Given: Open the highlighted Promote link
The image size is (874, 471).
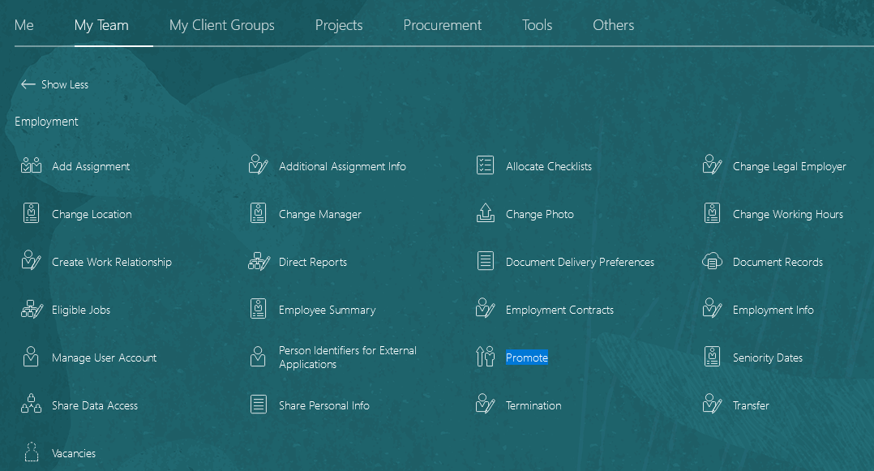Looking at the screenshot, I should click(527, 358).
